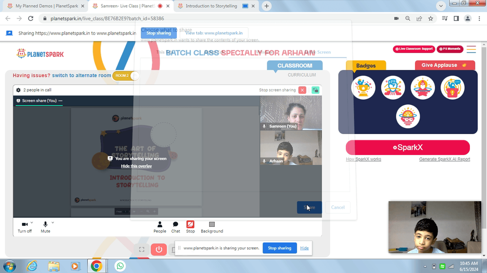The width and height of the screenshot is (487, 273).
Task: Click switch to alternate room link
Action: (x=81, y=75)
